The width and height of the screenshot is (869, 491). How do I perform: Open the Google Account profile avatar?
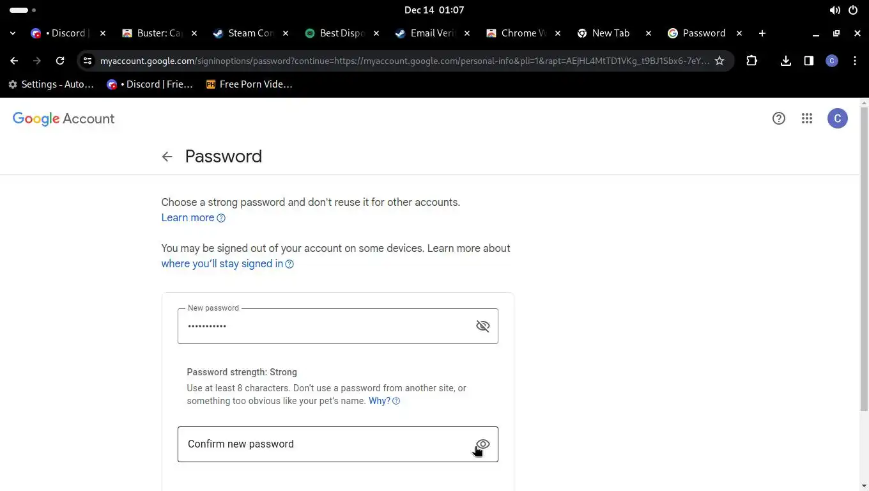click(837, 118)
